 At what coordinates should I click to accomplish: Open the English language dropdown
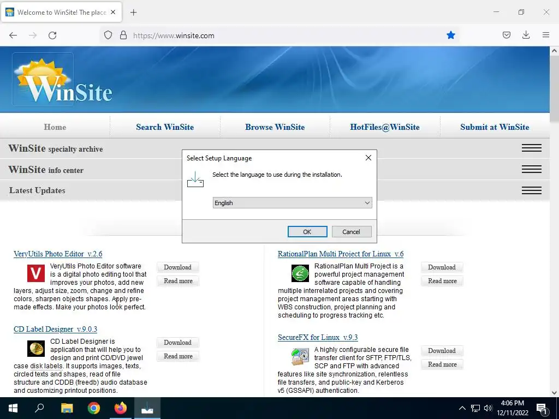click(293, 203)
